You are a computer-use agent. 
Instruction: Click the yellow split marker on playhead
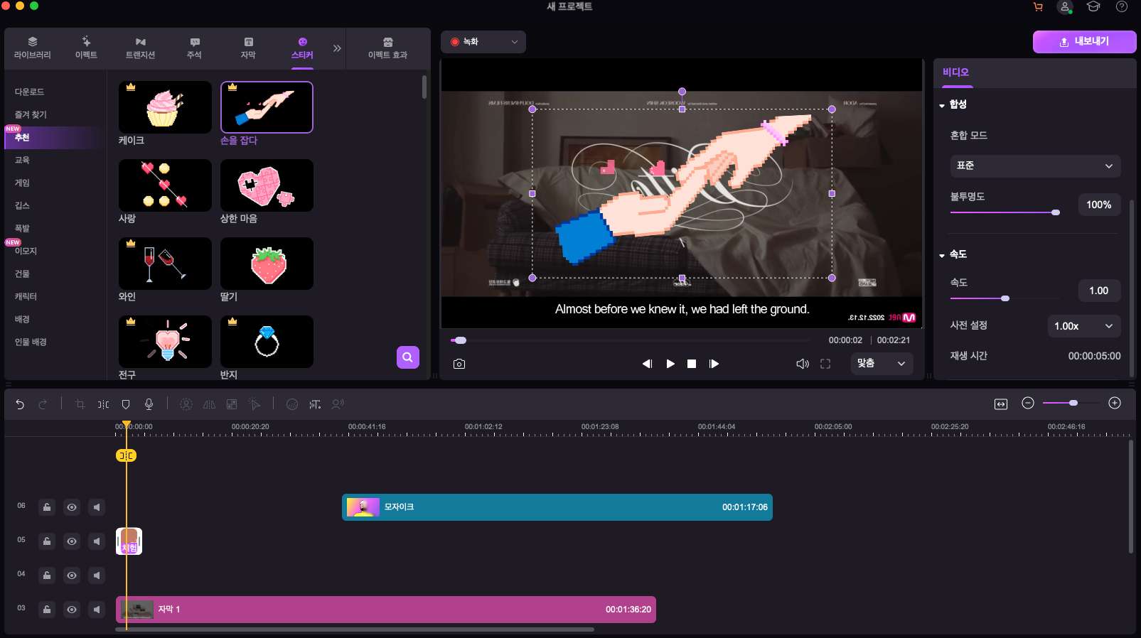126,455
